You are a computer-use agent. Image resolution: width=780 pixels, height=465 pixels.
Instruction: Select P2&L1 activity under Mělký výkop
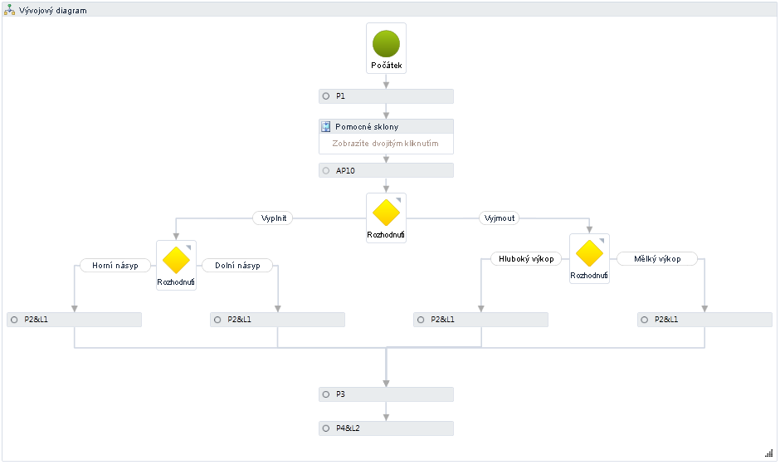[704, 320]
